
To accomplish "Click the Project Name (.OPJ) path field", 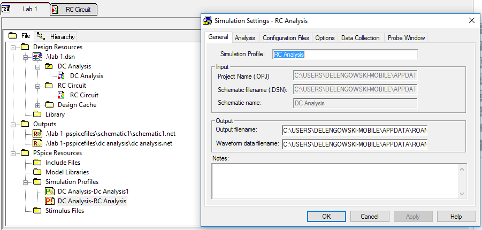I will coord(355,75).
